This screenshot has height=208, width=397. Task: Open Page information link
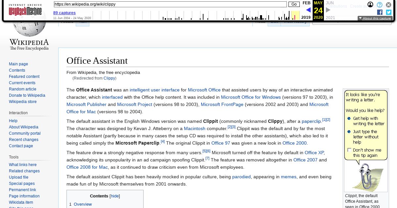[x=24, y=196]
